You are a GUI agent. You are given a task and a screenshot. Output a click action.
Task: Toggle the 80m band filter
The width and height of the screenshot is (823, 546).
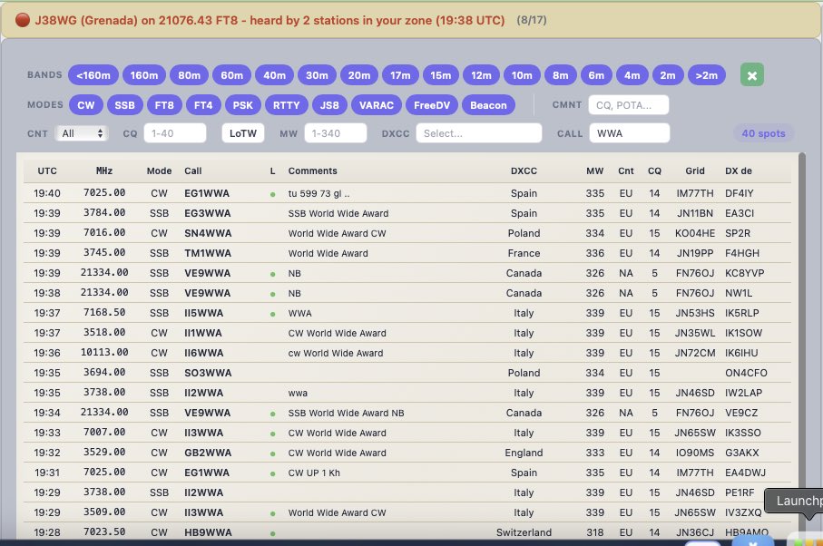pyautogui.click(x=189, y=75)
